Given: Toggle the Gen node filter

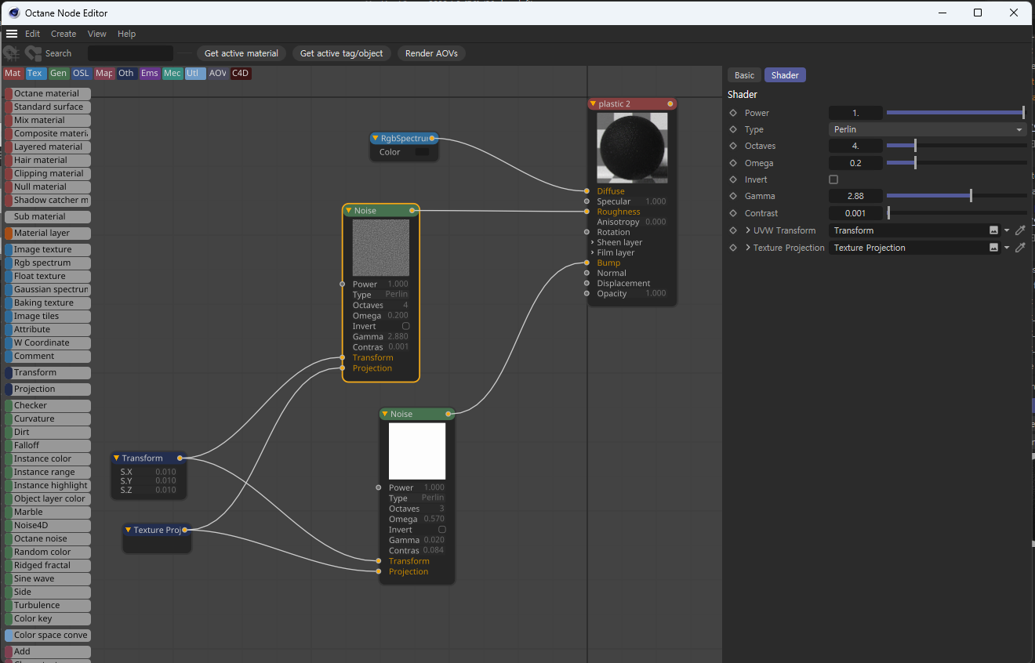Looking at the screenshot, I should click(58, 73).
